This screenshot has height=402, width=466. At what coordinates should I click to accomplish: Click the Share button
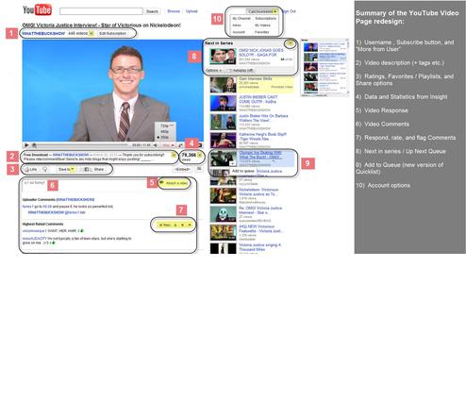click(x=99, y=169)
